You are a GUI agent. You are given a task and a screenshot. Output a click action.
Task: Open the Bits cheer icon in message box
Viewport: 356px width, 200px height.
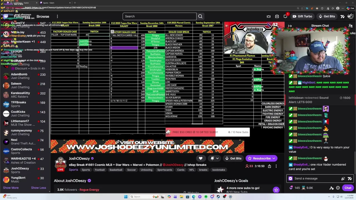pos(343,178)
